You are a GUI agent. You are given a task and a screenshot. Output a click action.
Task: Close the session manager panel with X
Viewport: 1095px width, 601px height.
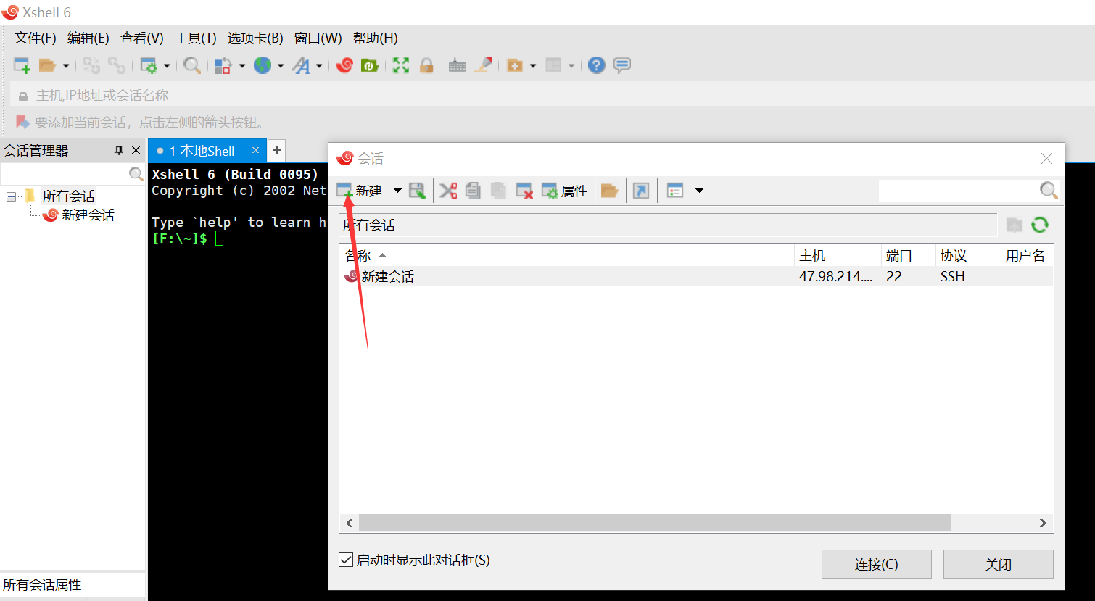[x=136, y=150]
